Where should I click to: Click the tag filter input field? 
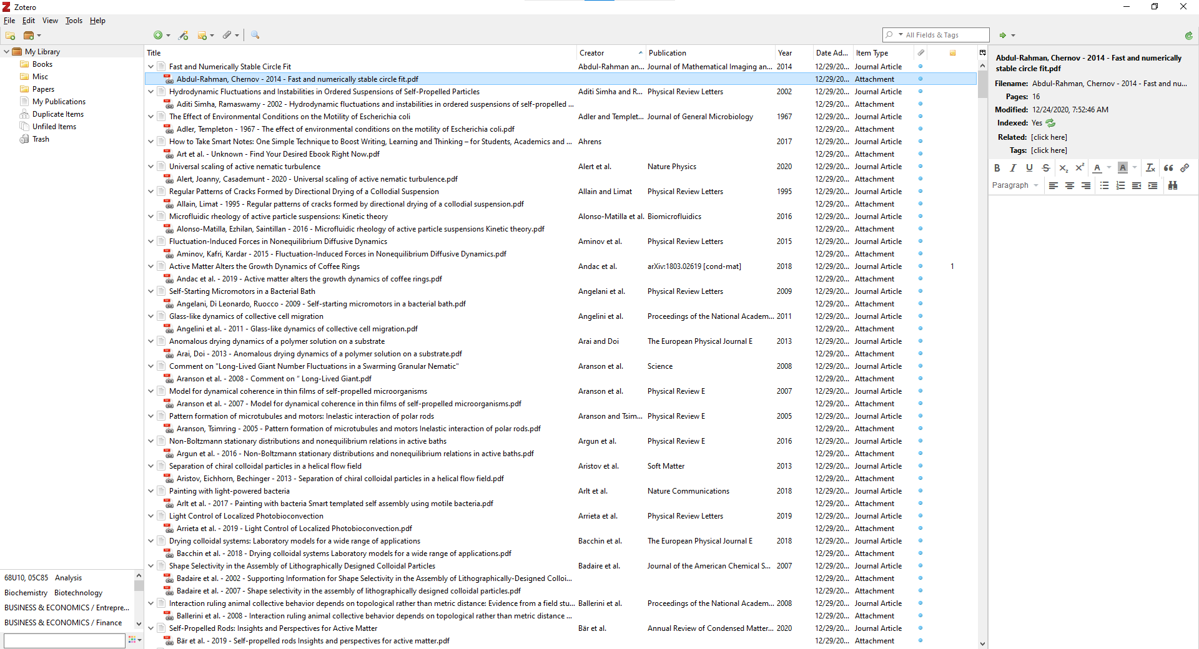(x=64, y=640)
